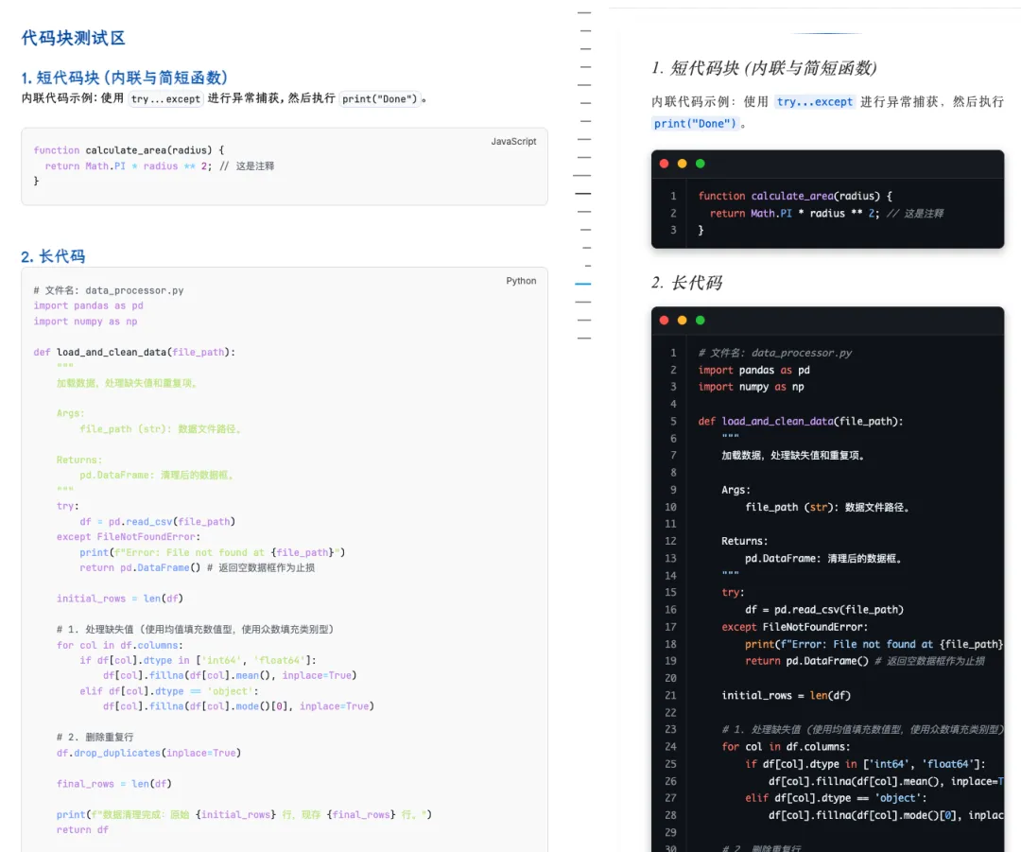This screenshot has height=852, width=1021.
Task: Click line number 25 in preview gutter
Action: (670, 764)
